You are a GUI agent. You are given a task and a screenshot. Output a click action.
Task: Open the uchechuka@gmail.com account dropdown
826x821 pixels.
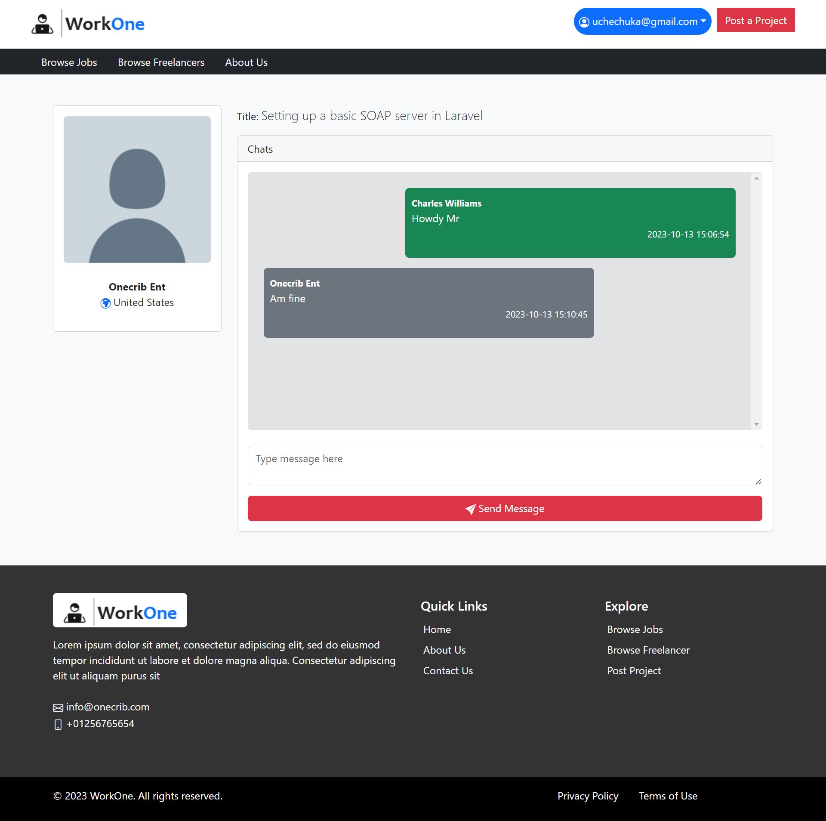pyautogui.click(x=642, y=22)
